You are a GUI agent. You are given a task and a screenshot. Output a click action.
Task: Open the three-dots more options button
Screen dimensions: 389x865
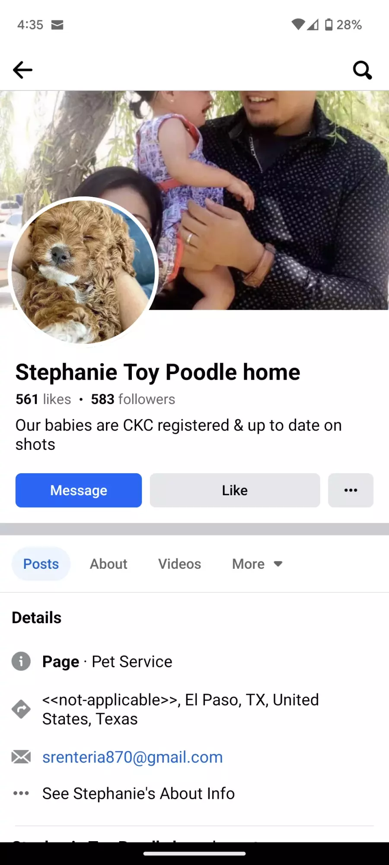[351, 490]
